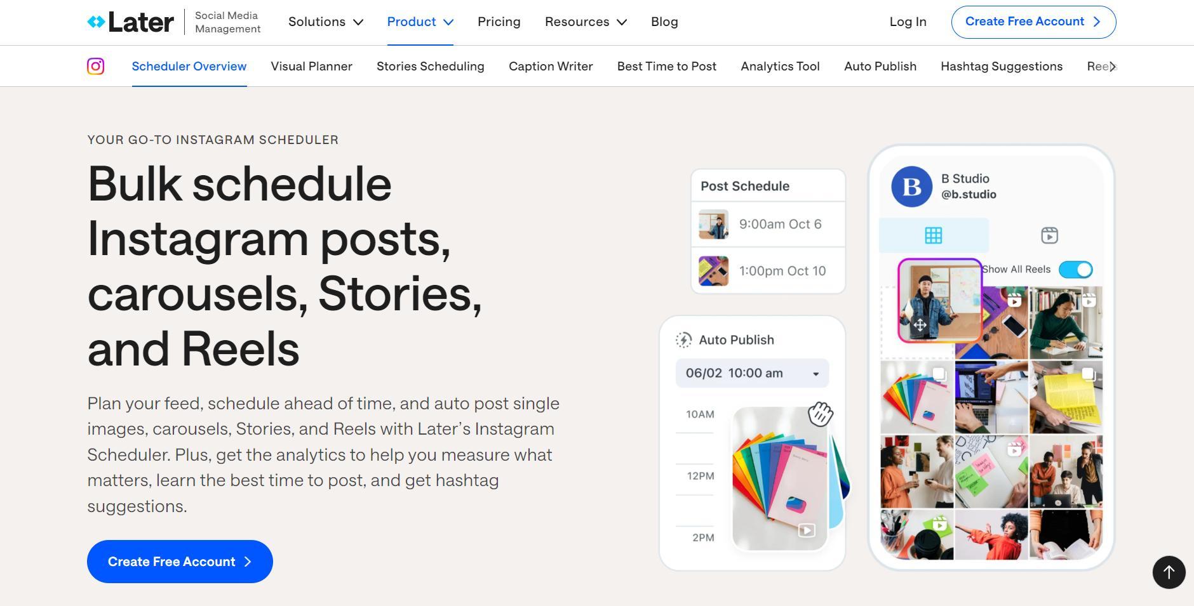Click the Log In link
Viewport: 1194px width, 606px height.
(x=908, y=22)
